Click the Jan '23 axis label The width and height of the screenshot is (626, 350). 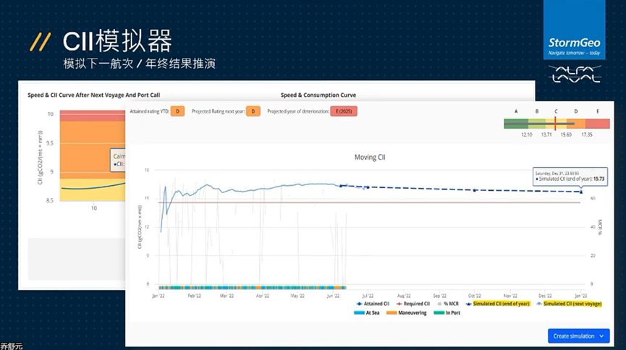[580, 296]
